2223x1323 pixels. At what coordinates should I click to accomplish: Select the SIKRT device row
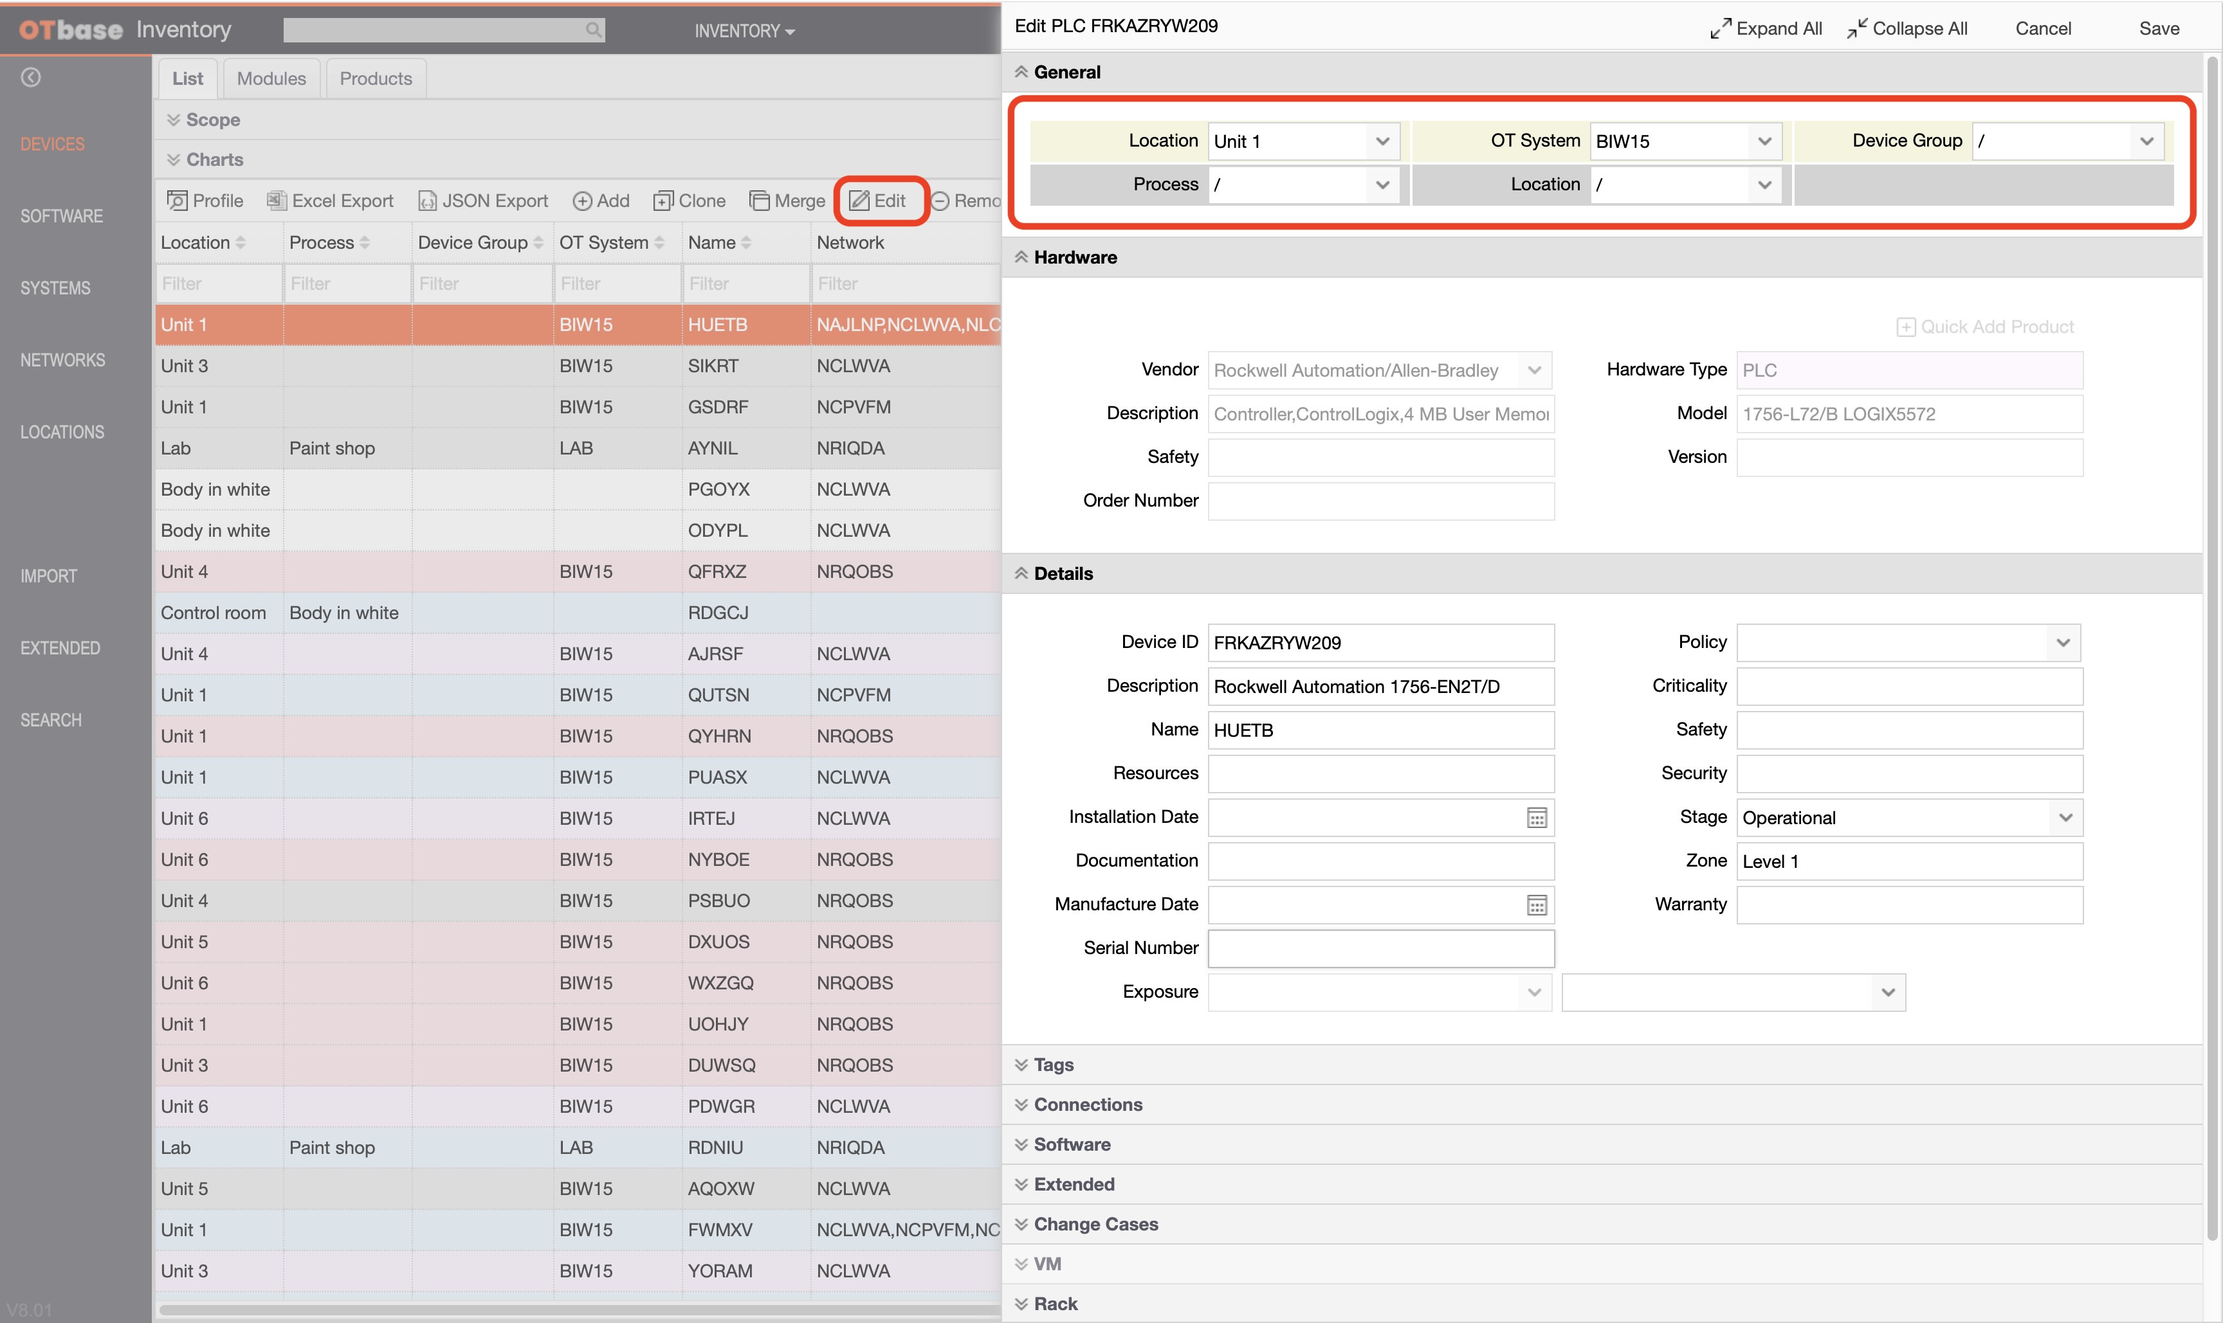578,366
